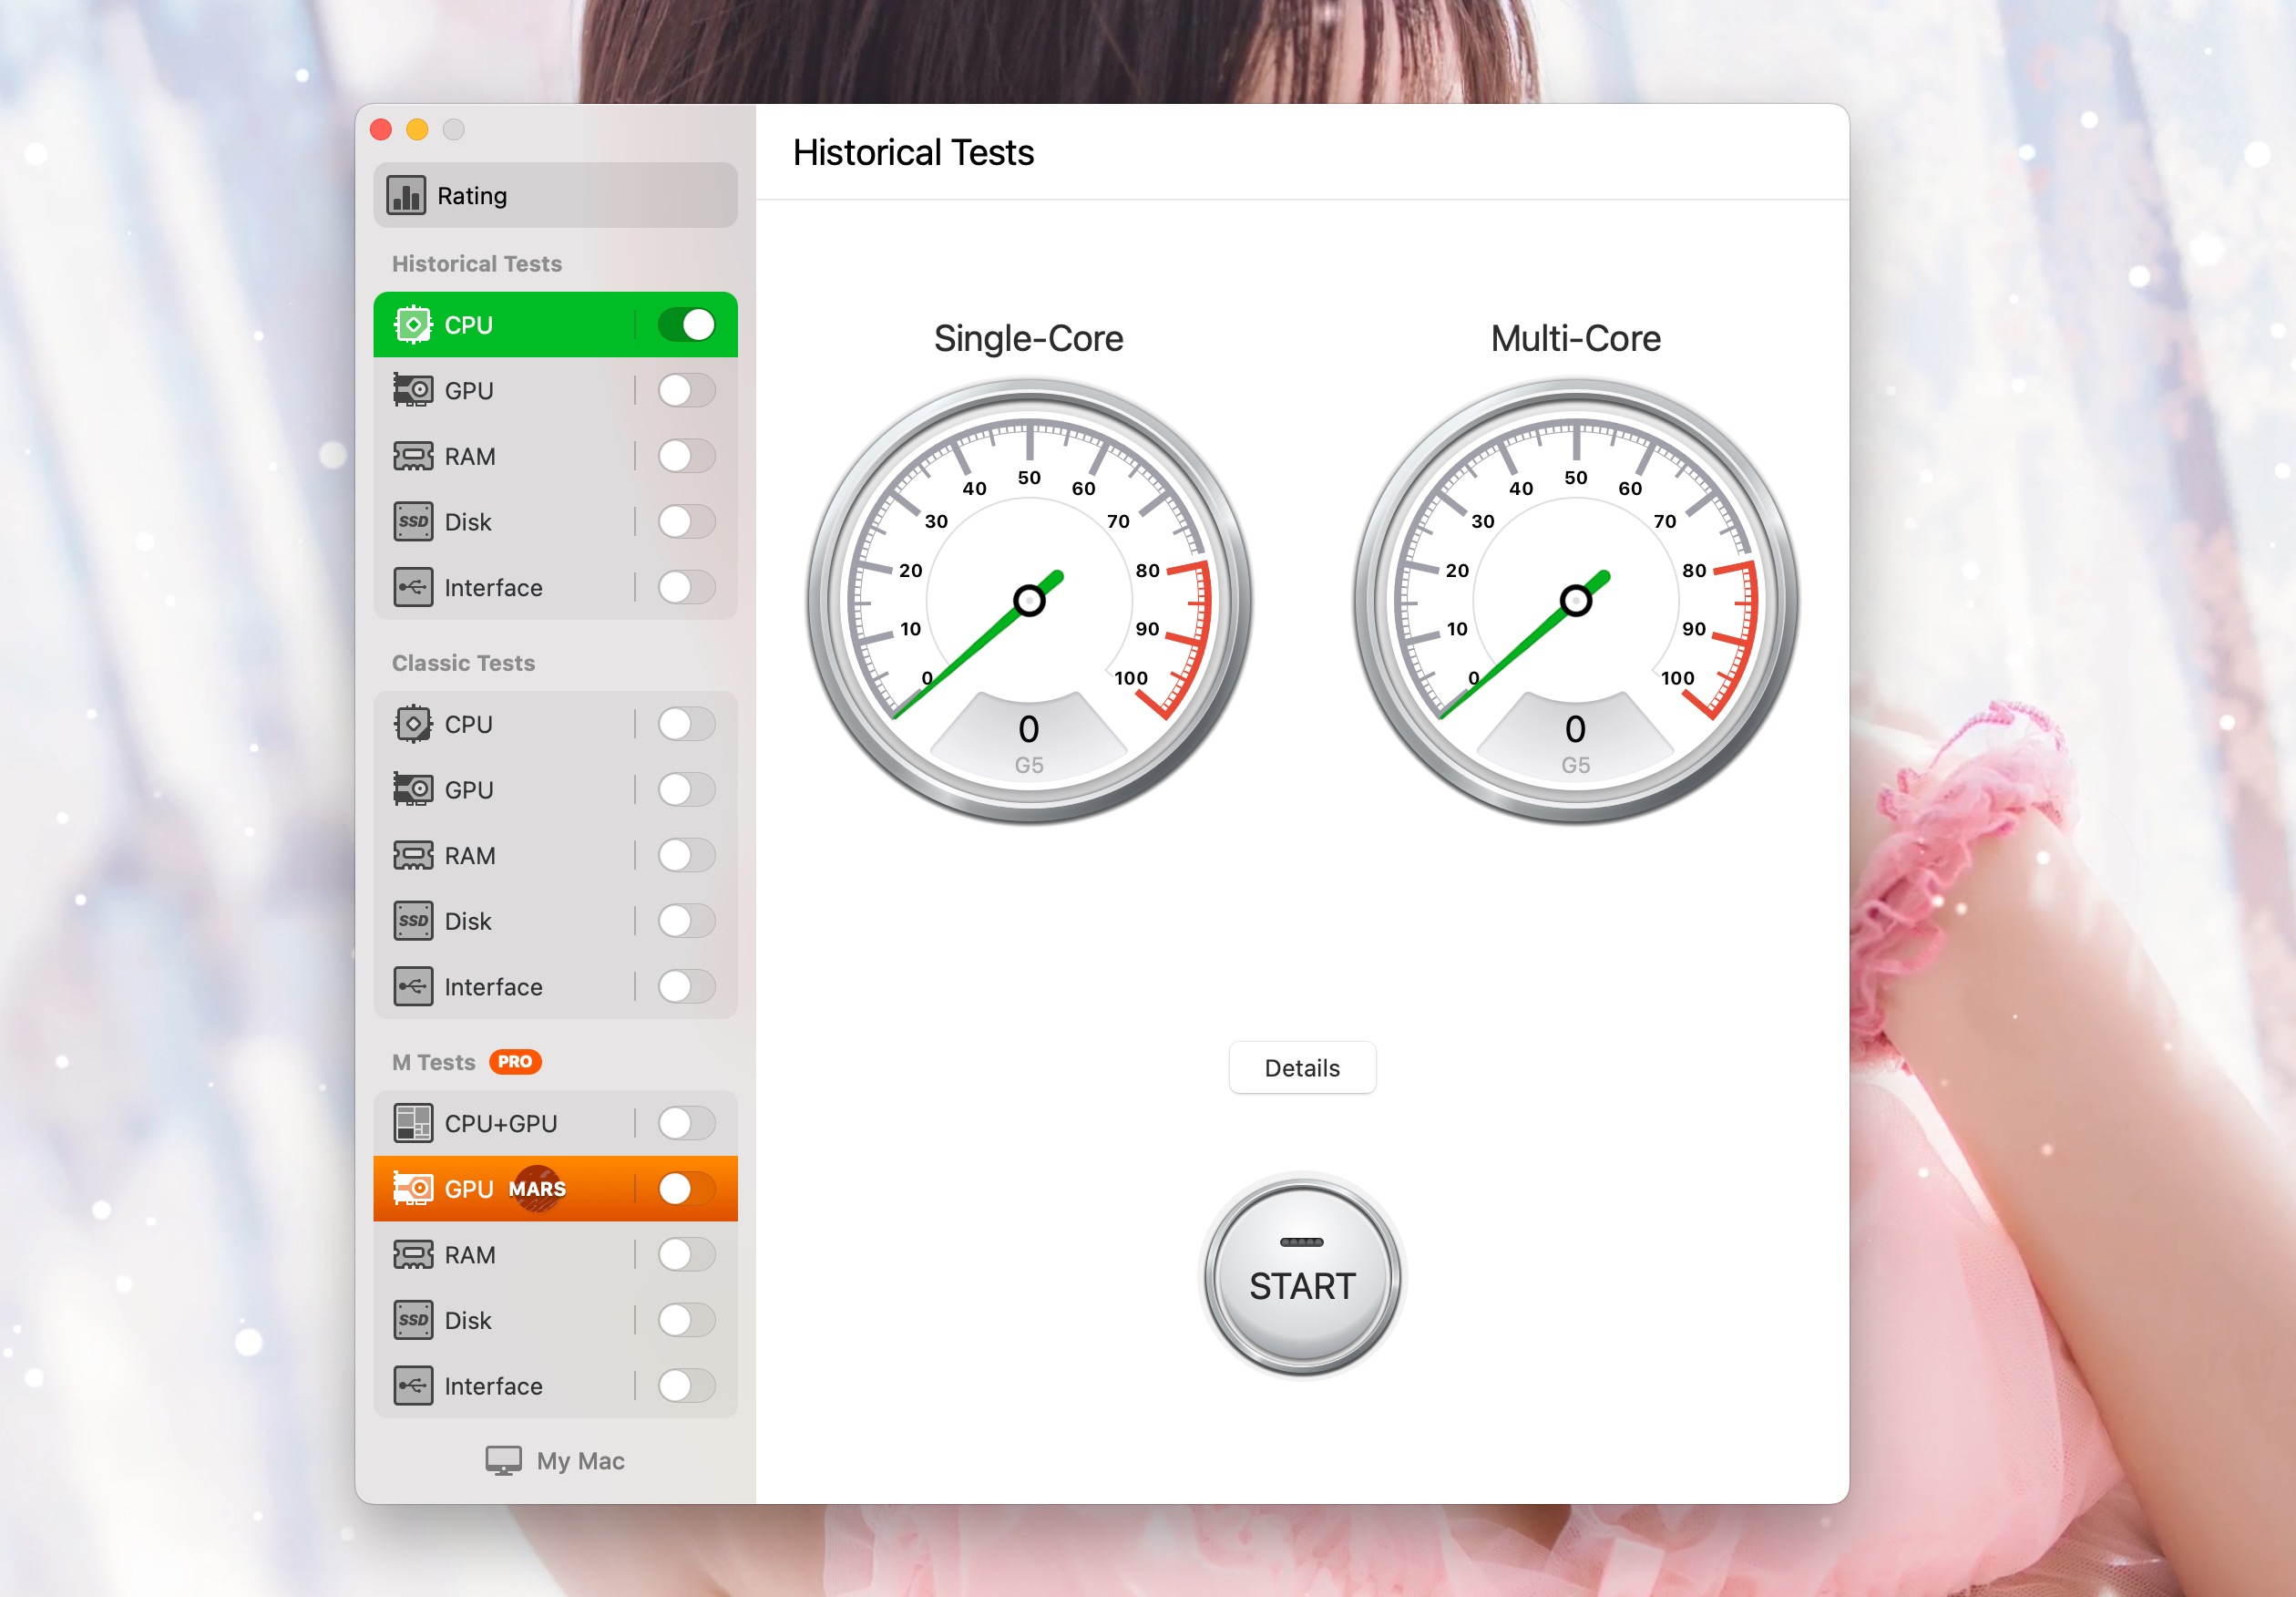The width and height of the screenshot is (2296, 1597).
Task: Click the My Mac monitor icon
Action: click(x=503, y=1461)
